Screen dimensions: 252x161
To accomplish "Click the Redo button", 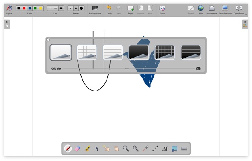I will pyautogui.click(x=119, y=10).
